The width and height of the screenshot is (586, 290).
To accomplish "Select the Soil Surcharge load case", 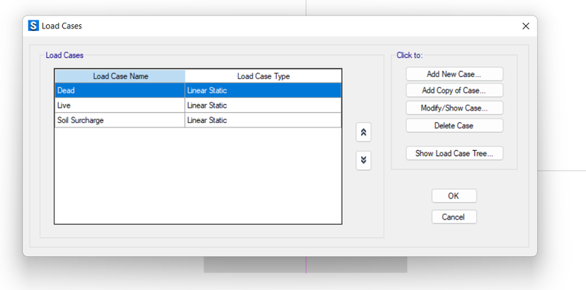I will [x=198, y=120].
